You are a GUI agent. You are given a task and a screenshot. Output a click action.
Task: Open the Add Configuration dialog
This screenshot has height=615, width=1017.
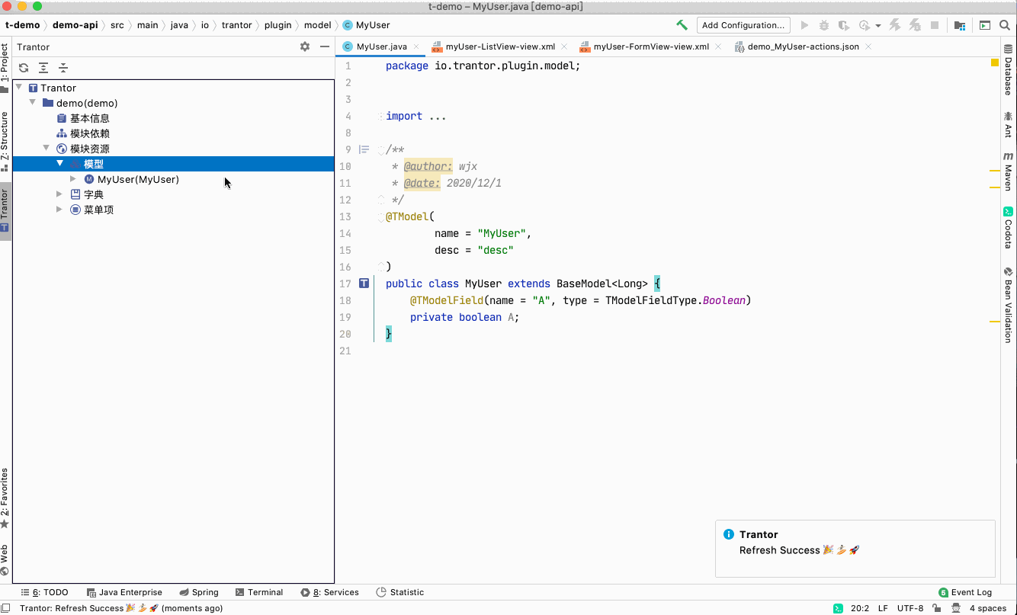[x=743, y=25]
